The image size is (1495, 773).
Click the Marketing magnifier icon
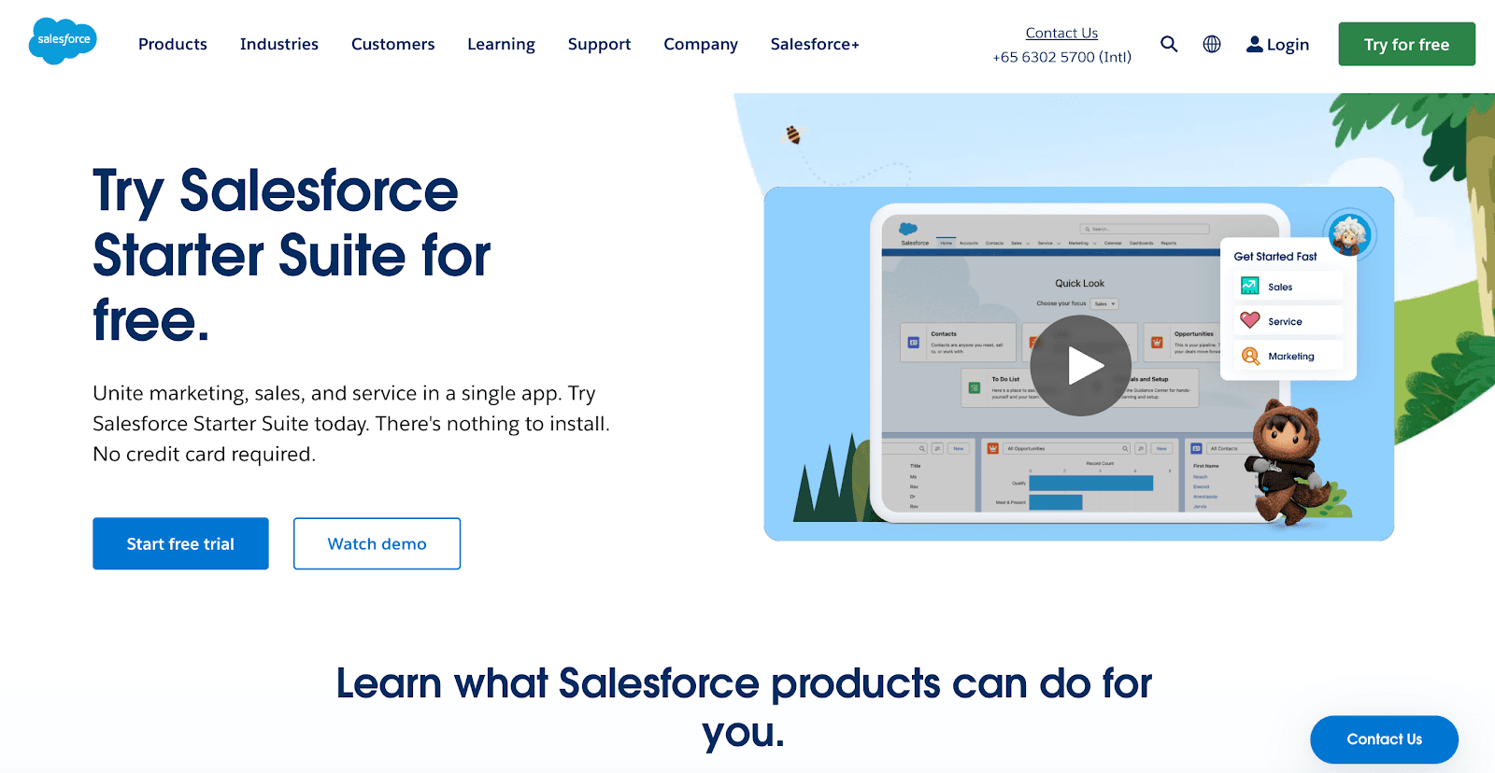[x=1250, y=356]
